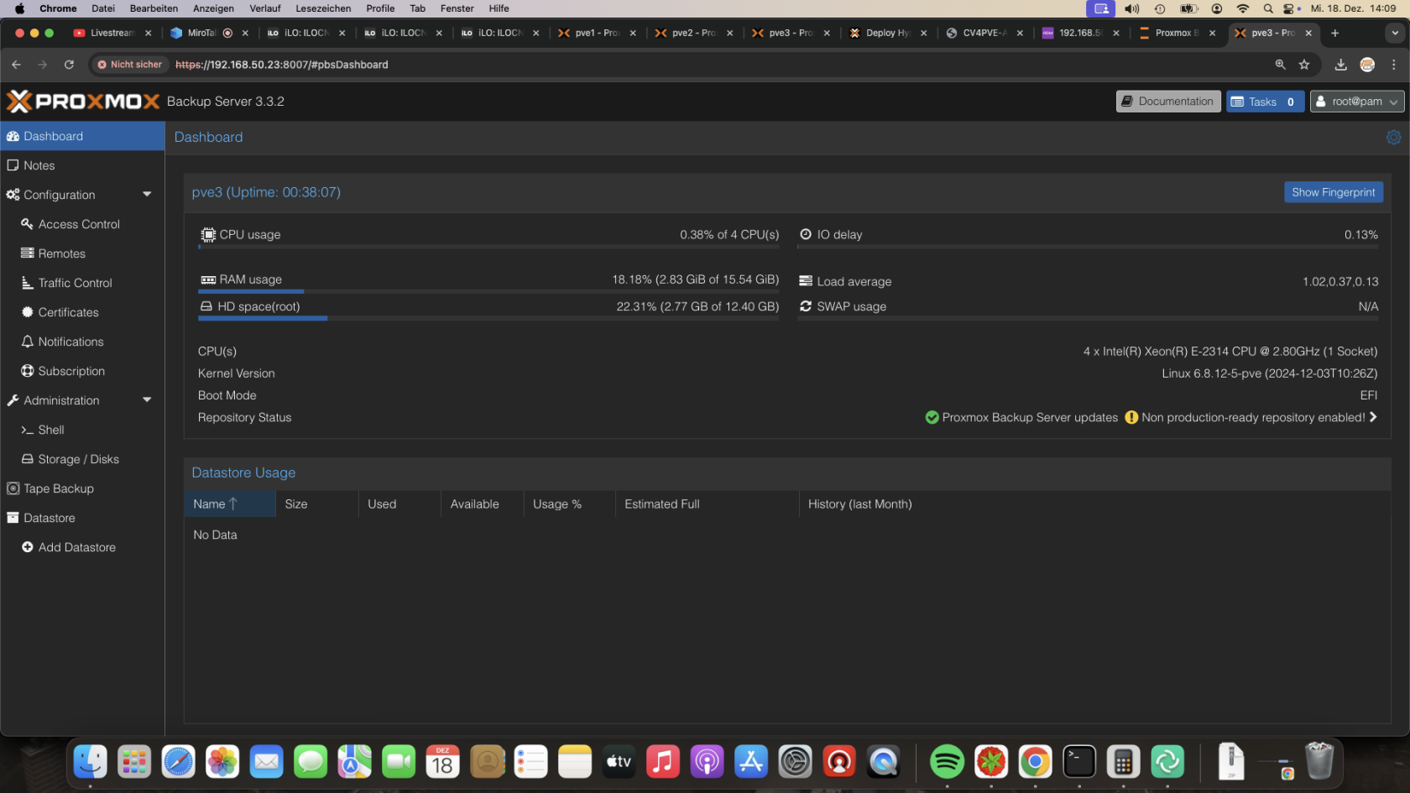
Task: Click the address bar URL
Action: click(x=282, y=65)
